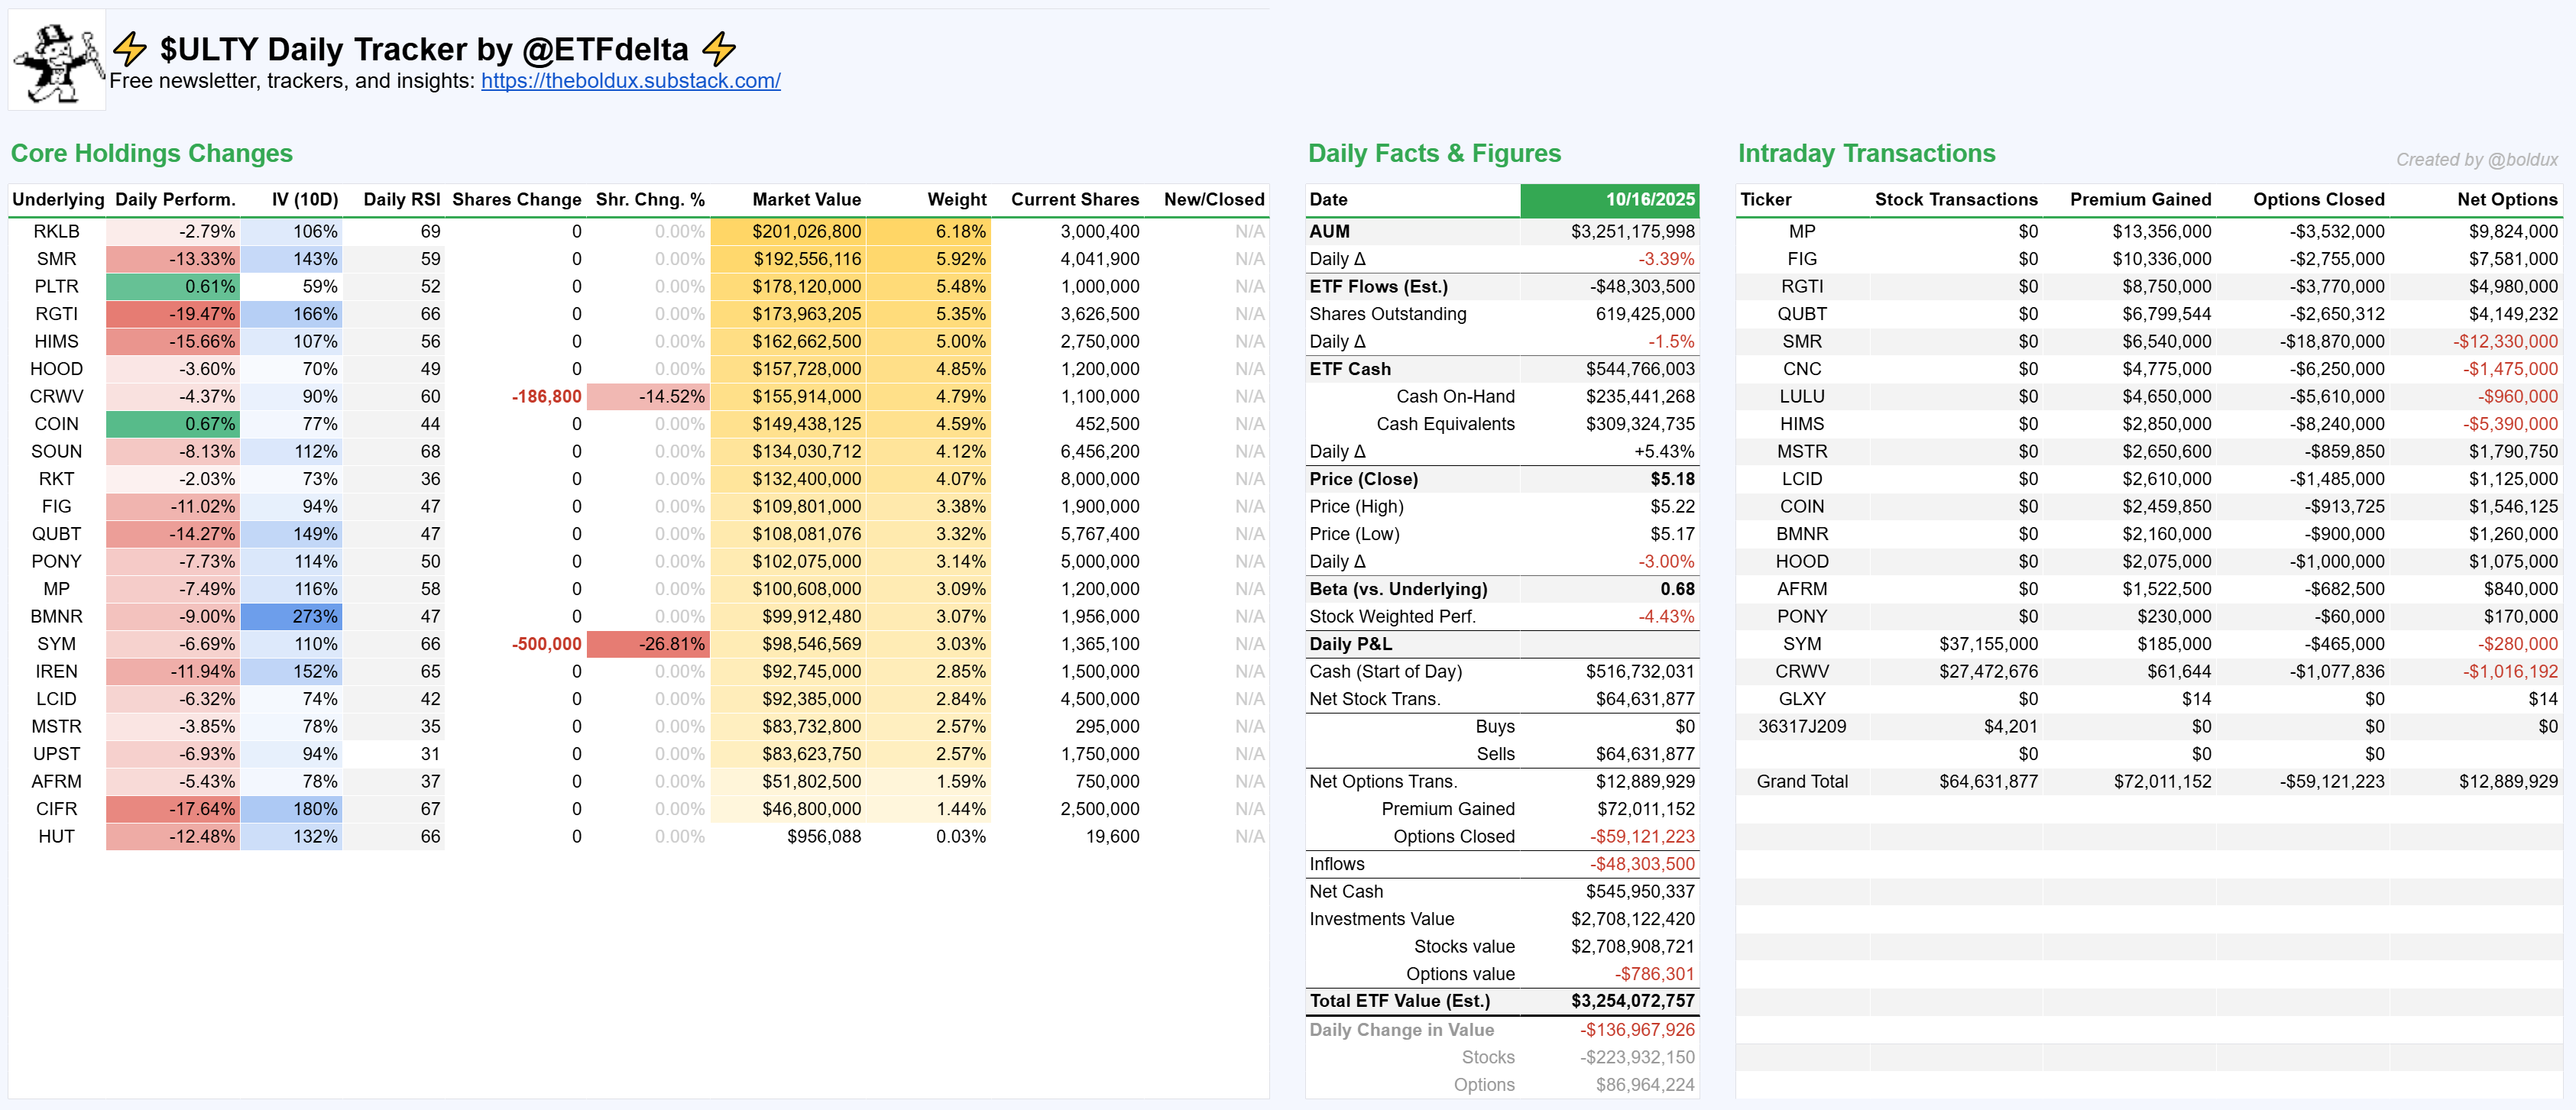Click BMNR's dark blue 273% IV cell

pos(291,617)
